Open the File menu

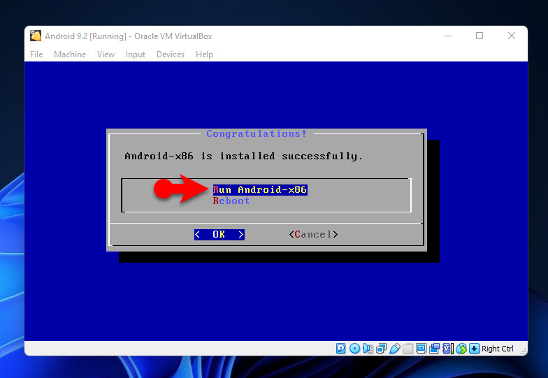click(36, 54)
